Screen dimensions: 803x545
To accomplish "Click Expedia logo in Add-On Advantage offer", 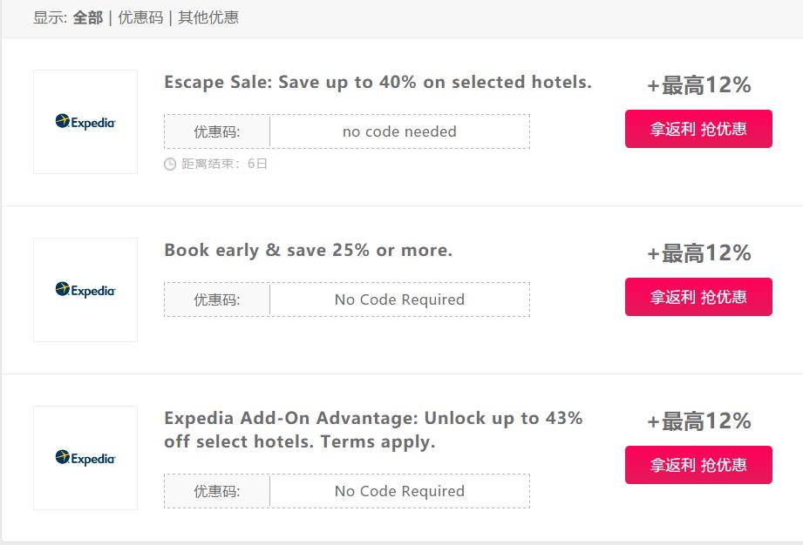I will (x=85, y=458).
